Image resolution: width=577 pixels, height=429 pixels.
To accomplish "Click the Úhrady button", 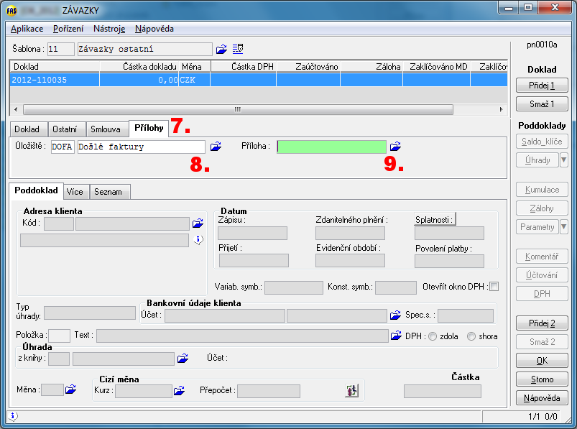I will coord(537,160).
